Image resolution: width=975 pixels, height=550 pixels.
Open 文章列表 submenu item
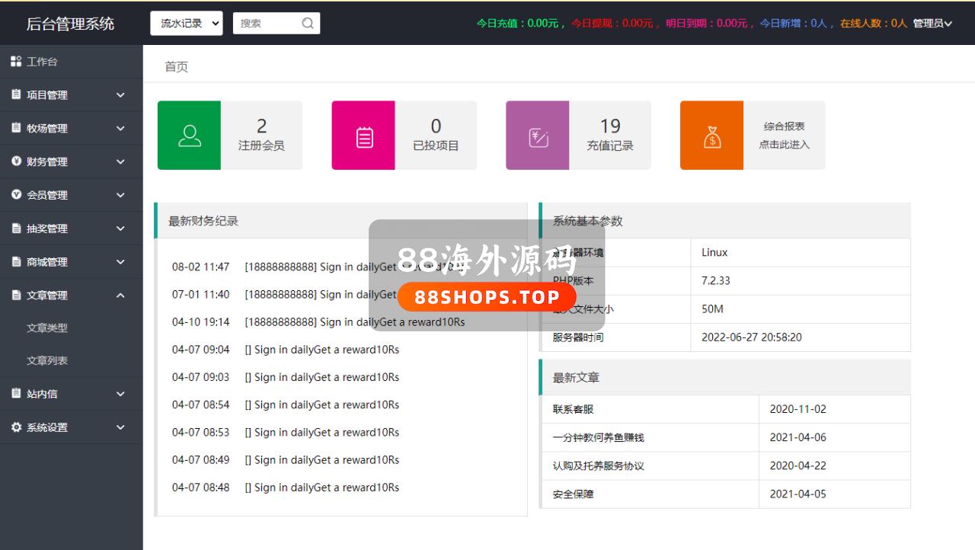point(47,361)
